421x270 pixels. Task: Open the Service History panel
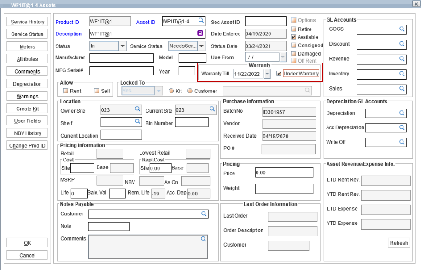pyautogui.click(x=28, y=22)
